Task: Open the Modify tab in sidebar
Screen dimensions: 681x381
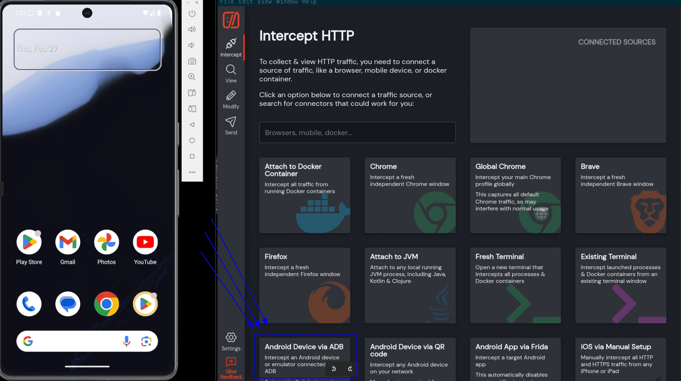Action: [x=231, y=100]
